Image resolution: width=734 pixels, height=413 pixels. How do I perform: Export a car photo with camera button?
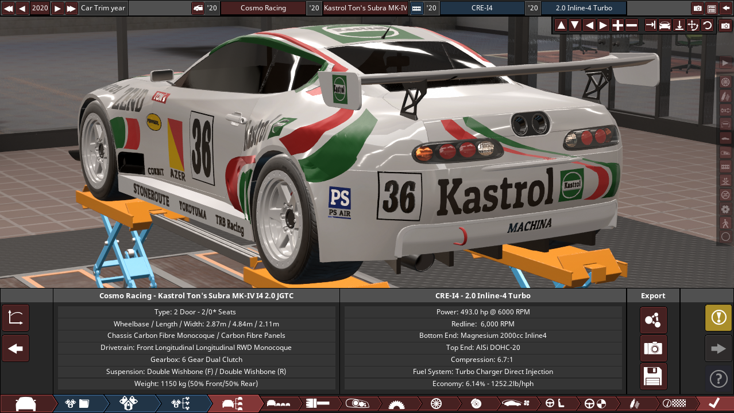(654, 348)
